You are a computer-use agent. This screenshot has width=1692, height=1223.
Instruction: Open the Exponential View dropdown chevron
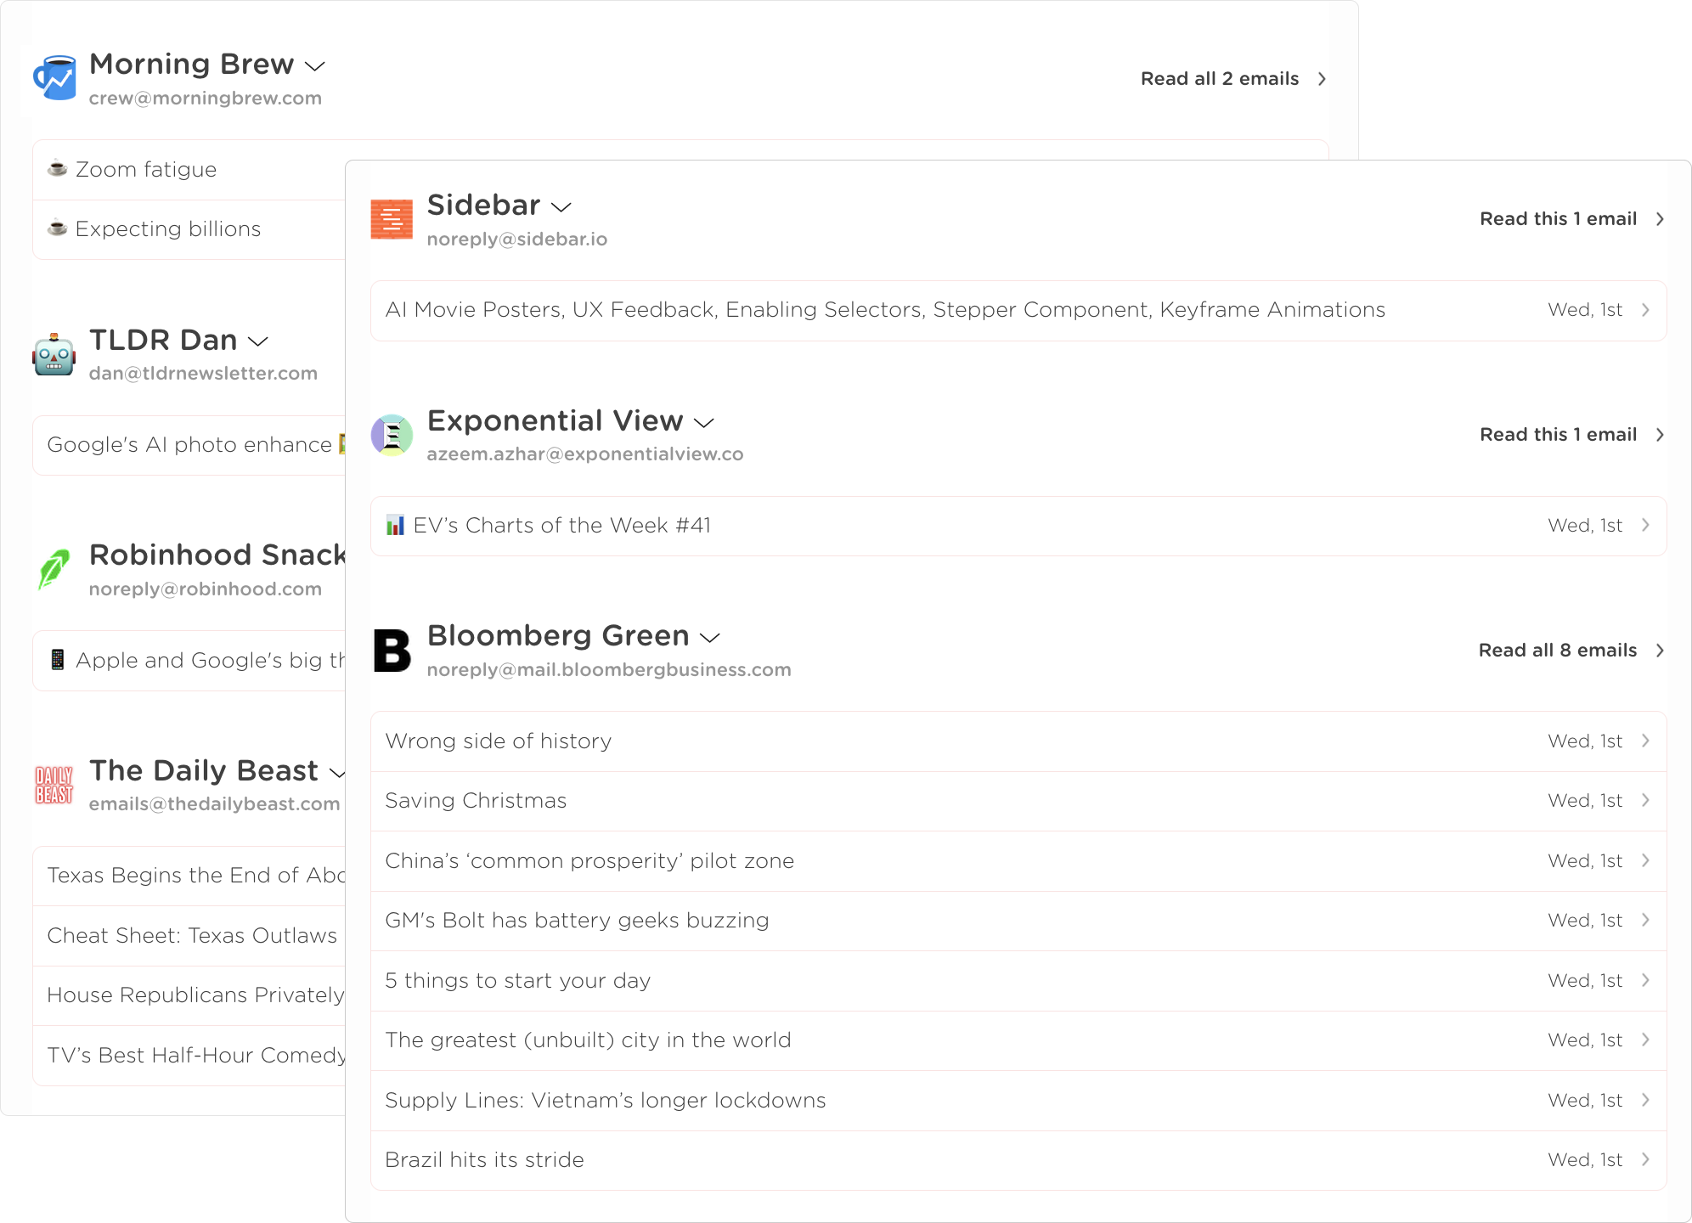pos(704,423)
